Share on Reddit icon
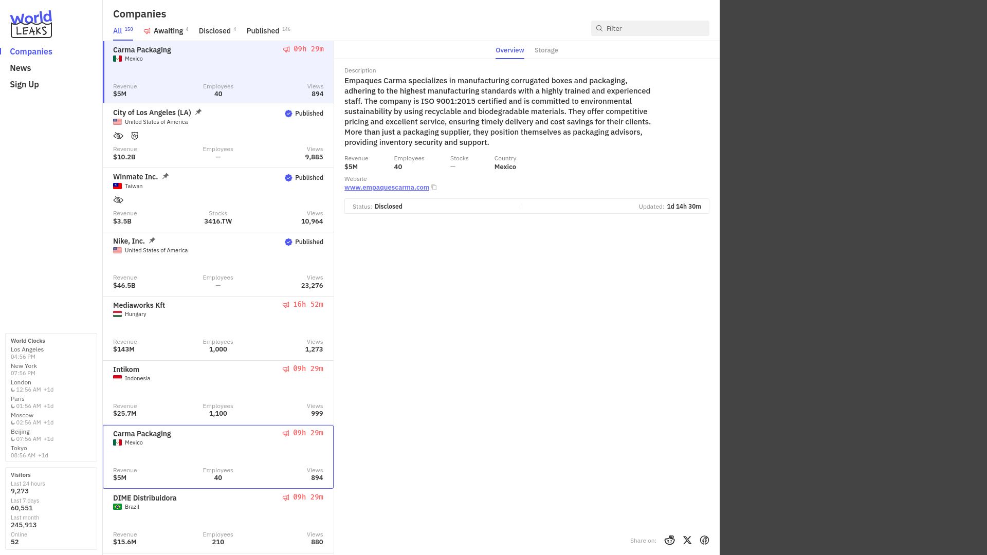Image resolution: width=987 pixels, height=555 pixels. (669, 540)
